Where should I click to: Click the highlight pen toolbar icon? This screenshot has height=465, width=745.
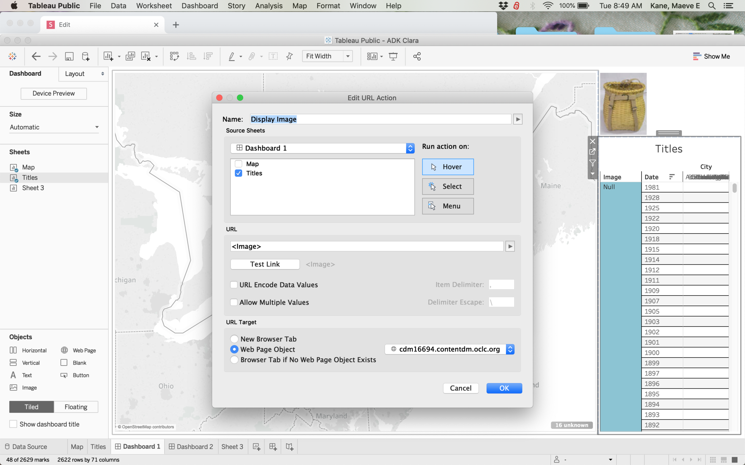click(x=231, y=56)
